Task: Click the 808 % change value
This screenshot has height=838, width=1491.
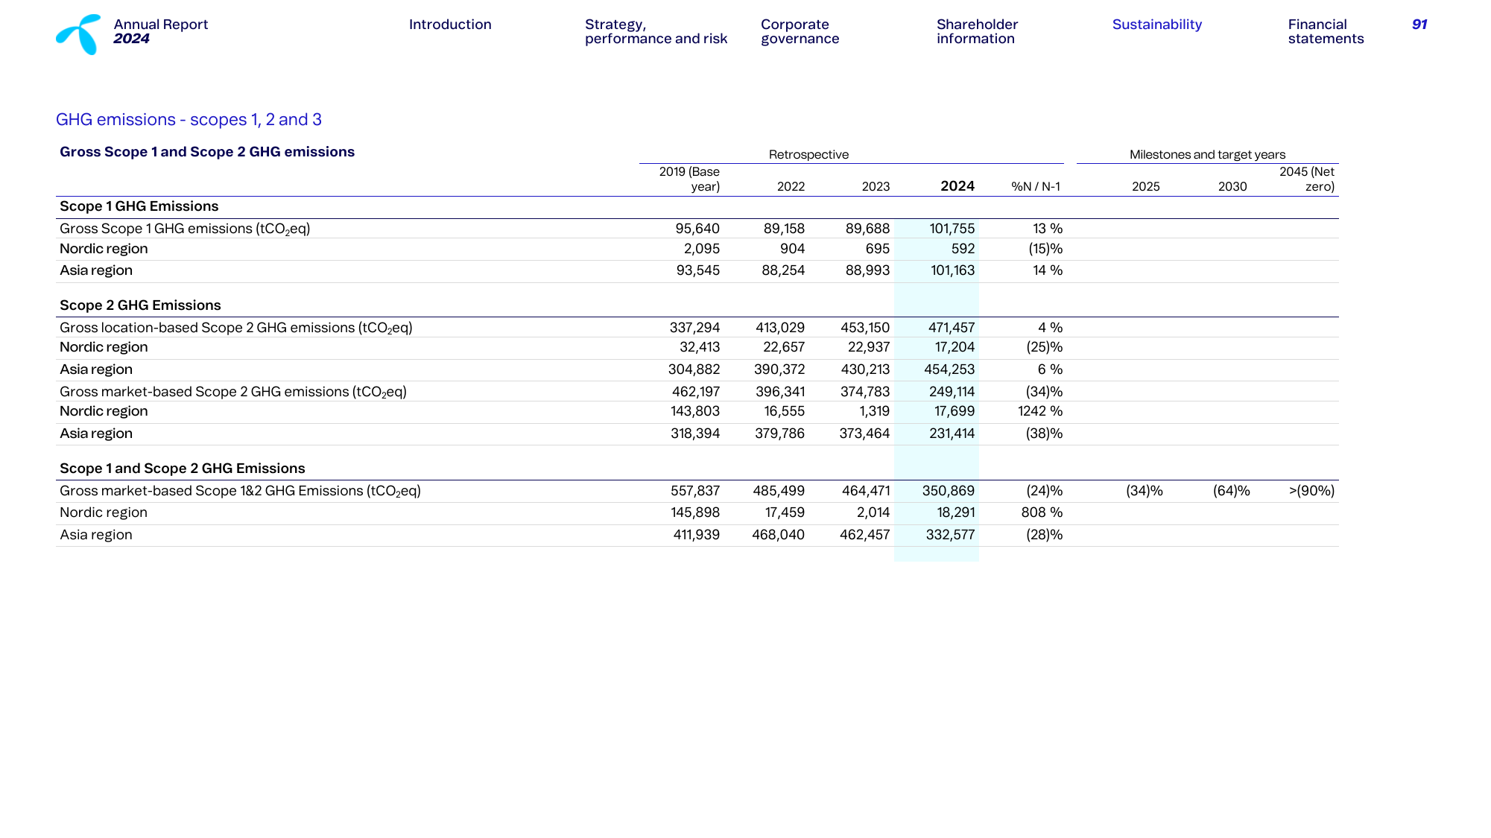Action: pyautogui.click(x=1042, y=512)
